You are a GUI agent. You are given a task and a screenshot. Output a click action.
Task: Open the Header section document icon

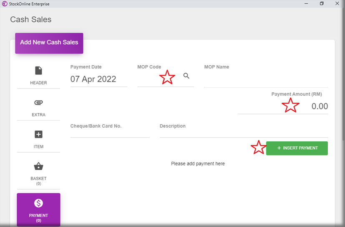point(38,71)
